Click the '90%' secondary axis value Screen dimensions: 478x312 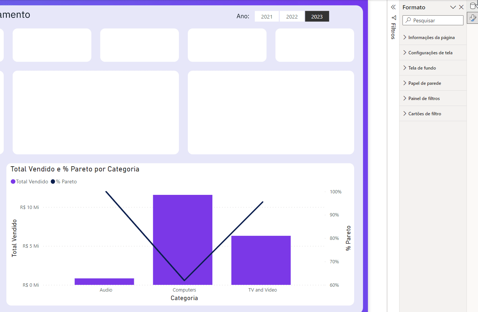(334, 215)
